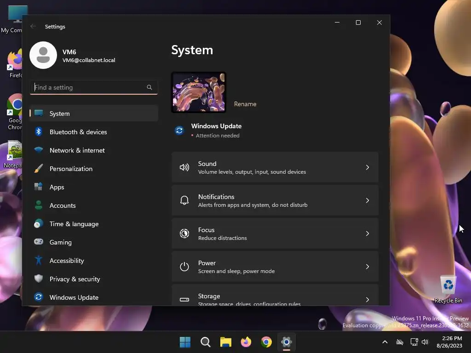Open Privacy & security settings
Image resolution: width=471 pixels, height=353 pixels.
click(x=94, y=279)
